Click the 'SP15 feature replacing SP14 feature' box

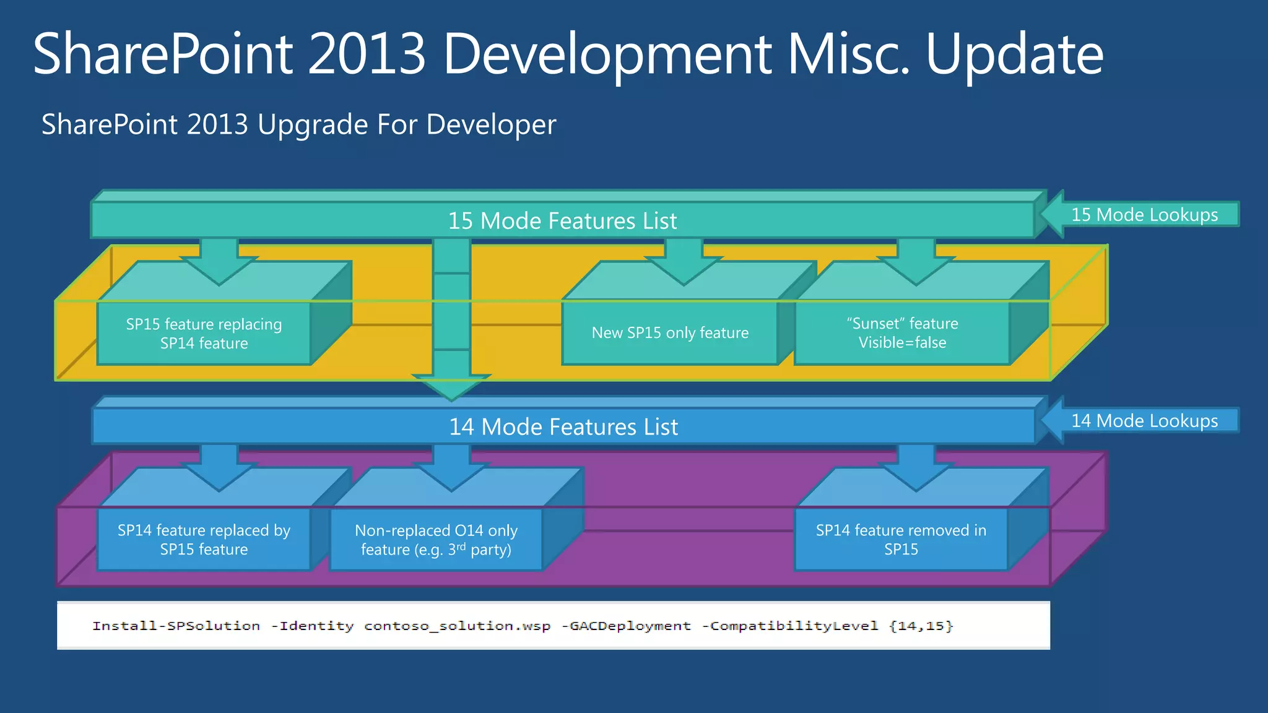204,334
